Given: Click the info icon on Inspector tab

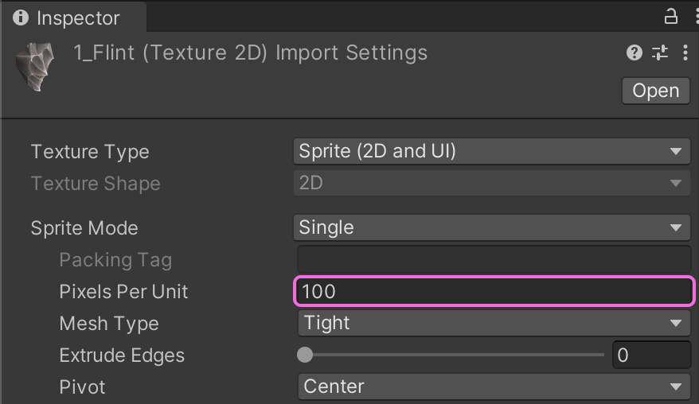Looking at the screenshot, I should [21, 17].
